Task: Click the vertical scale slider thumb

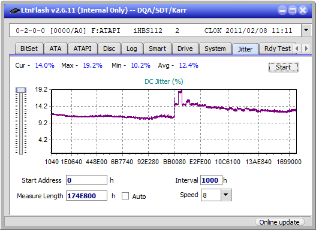Action: (x=21, y=90)
